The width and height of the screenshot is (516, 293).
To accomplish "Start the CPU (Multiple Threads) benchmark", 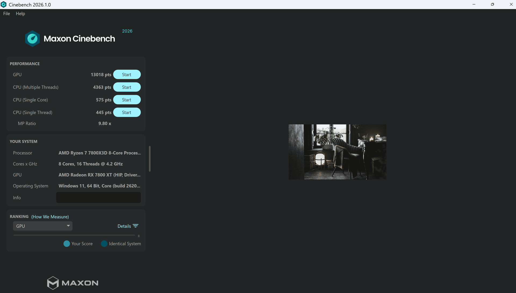I will click(x=127, y=87).
